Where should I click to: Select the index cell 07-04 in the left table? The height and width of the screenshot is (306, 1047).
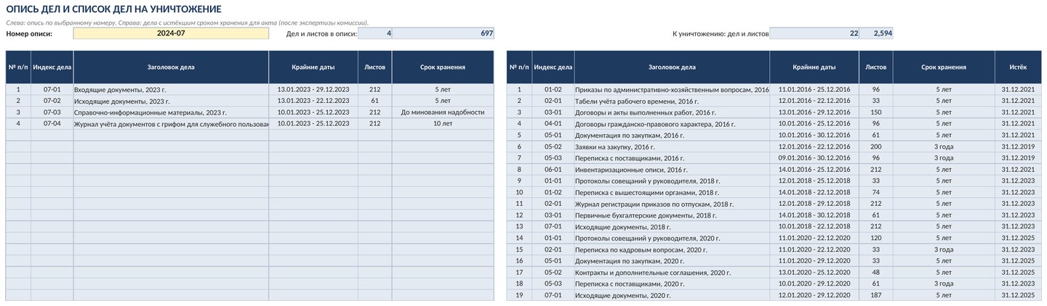click(x=52, y=123)
